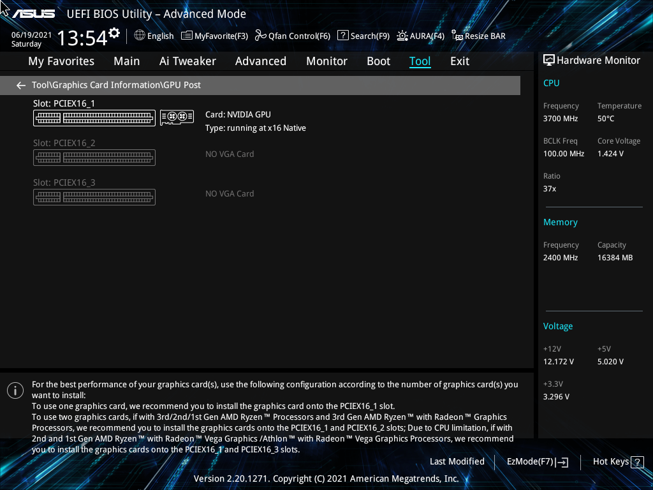The height and width of the screenshot is (490, 653).
Task: Open the Qfan Control fan tuning utility
Action: click(x=292, y=36)
